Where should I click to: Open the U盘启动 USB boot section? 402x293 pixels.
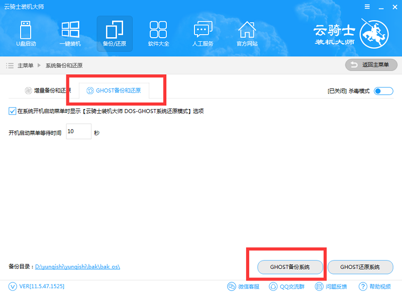tap(26, 34)
